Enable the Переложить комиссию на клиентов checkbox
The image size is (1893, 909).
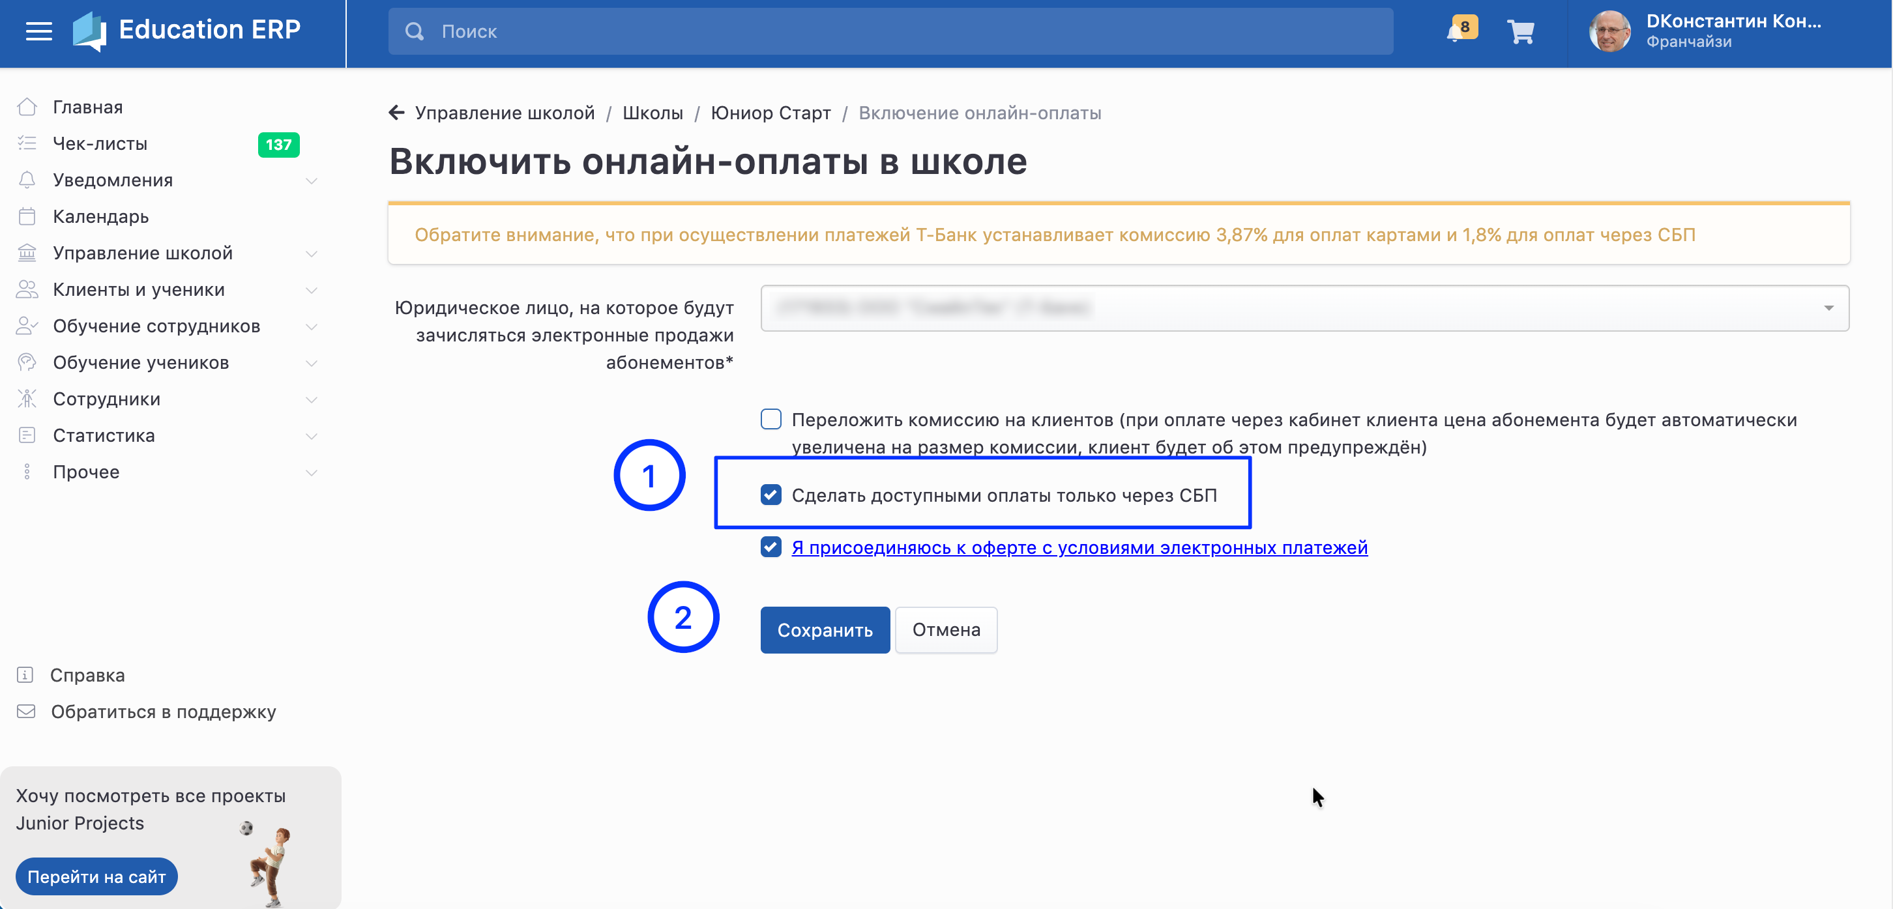(x=771, y=419)
